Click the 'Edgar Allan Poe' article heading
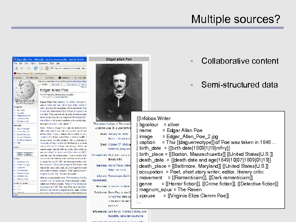Image resolution: width=296 pixels, height=222 pixels. click(x=54, y=90)
